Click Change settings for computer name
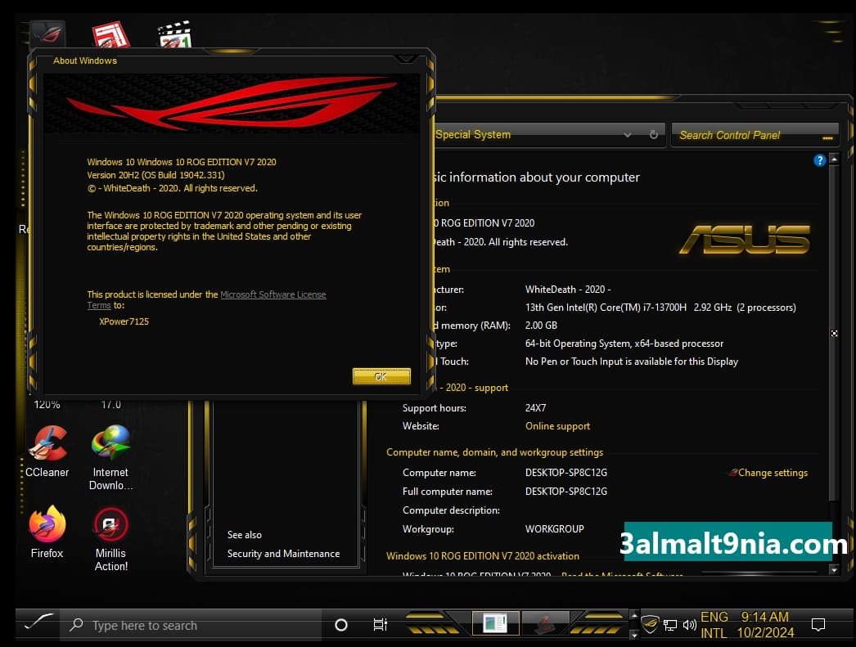This screenshot has width=856, height=647. pyautogui.click(x=773, y=473)
